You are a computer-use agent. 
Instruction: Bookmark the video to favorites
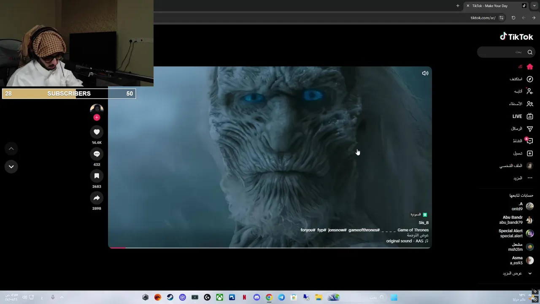(x=97, y=176)
